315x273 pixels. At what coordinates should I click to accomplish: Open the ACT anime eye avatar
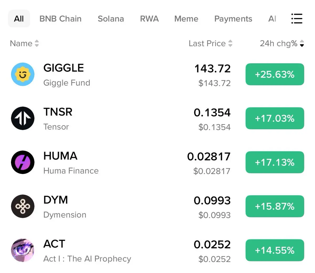pos(23,250)
